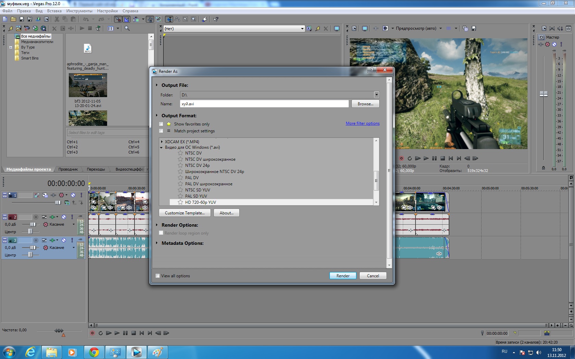Click the Play button under video preview
The image size is (575, 359).
[426, 158]
